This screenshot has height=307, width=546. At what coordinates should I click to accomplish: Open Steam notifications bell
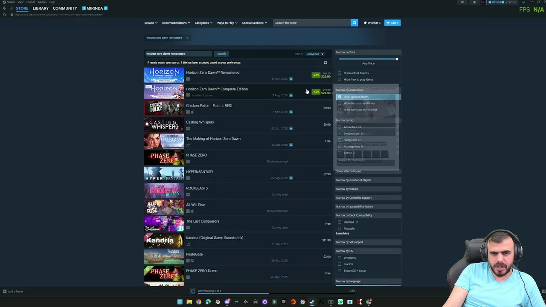474,2
